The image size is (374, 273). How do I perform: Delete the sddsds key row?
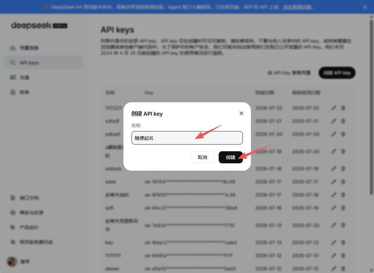pyautogui.click(x=343, y=169)
